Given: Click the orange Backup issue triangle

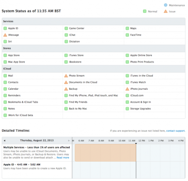Looking at the screenshot, I should coord(66,89).
